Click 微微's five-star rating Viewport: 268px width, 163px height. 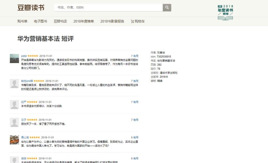(32, 158)
